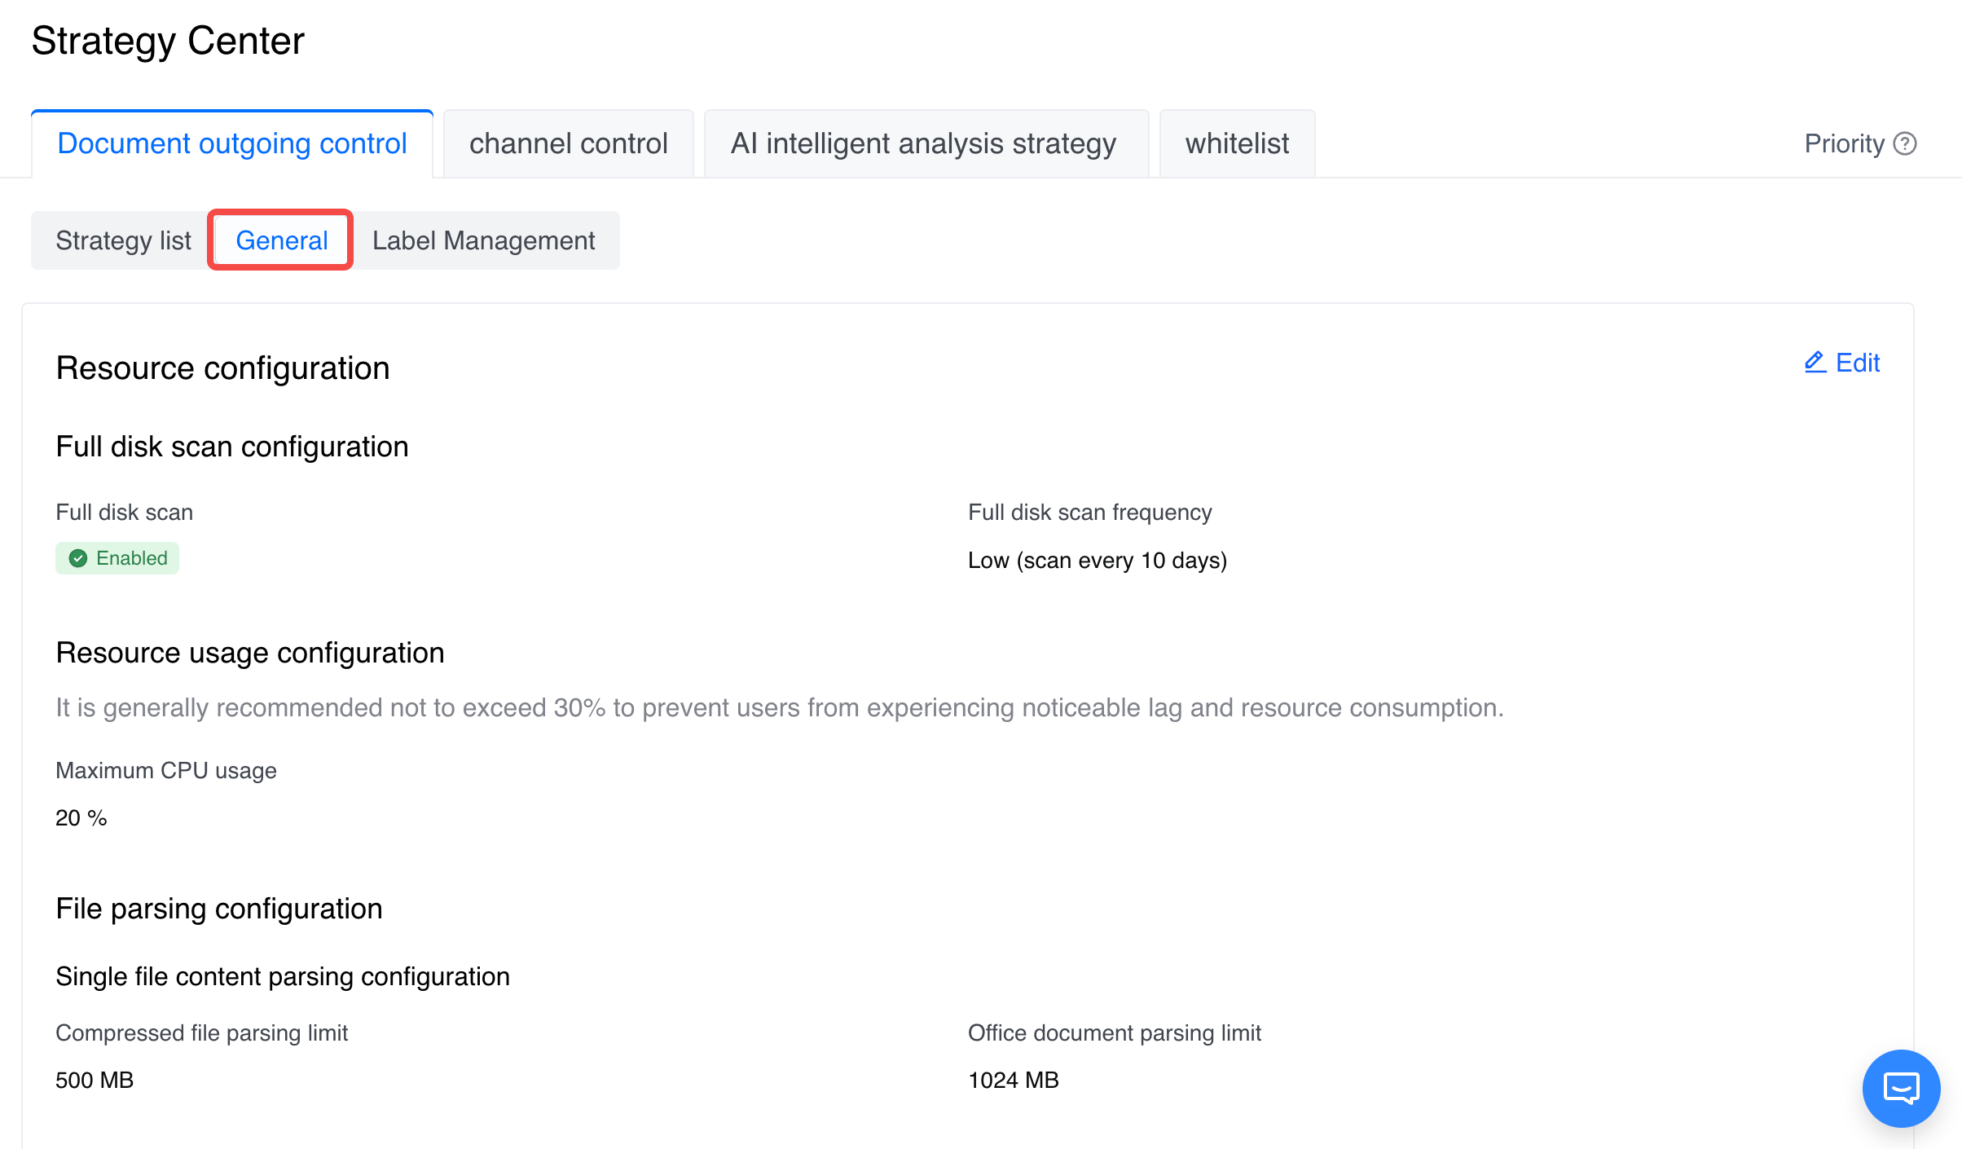Click the Strategy Center page title
This screenshot has height=1149, width=1962.
168,41
